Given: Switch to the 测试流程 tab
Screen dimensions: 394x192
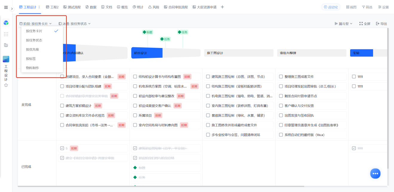Looking at the screenshot, I should point(72,7).
